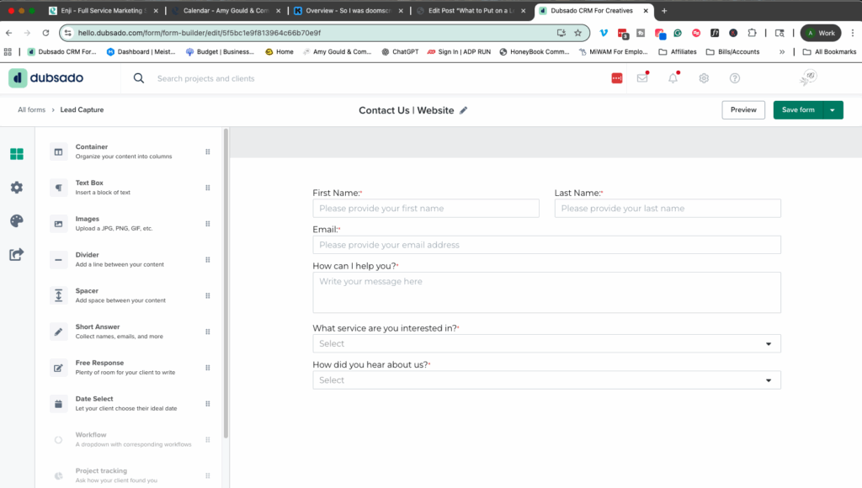Select the Container element icon
Screen dimensions: 862x488
tap(58, 151)
